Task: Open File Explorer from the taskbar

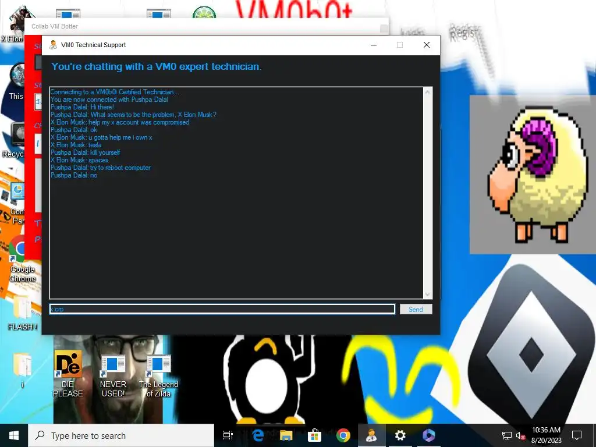Action: (286, 435)
